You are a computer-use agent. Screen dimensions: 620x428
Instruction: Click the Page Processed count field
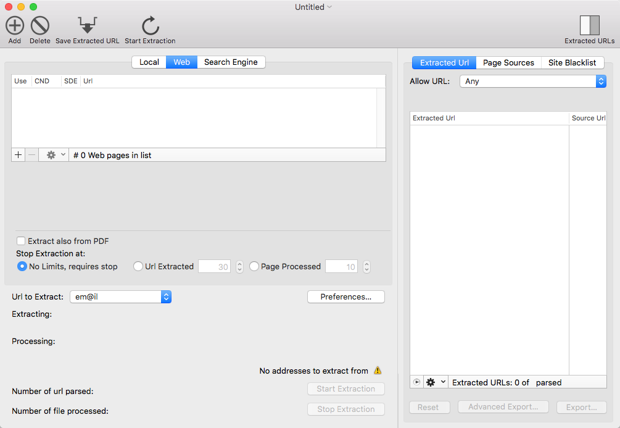(x=341, y=266)
